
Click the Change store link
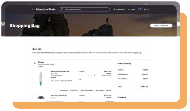[x=64, y=90]
